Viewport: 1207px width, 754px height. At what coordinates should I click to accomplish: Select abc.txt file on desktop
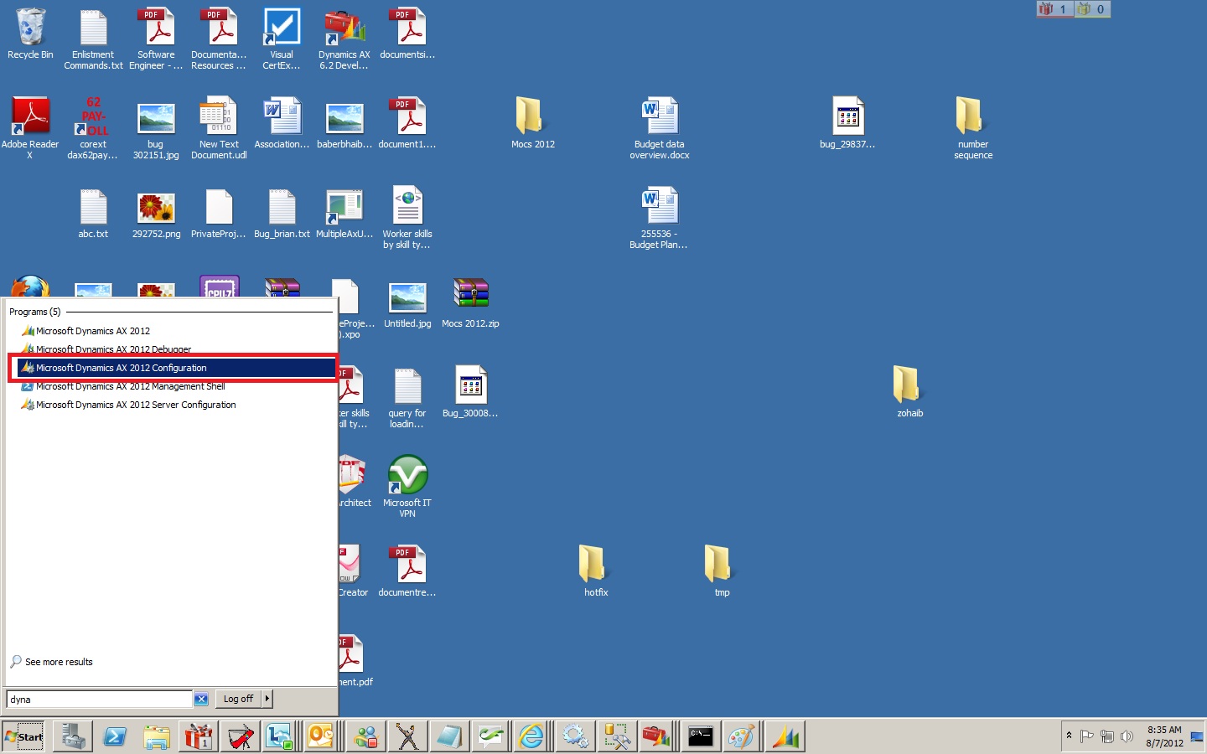(x=93, y=214)
